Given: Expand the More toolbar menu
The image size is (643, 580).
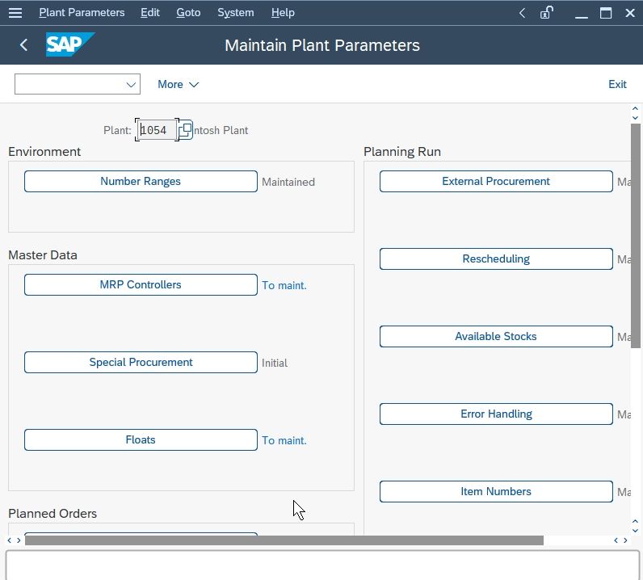Looking at the screenshot, I should (x=178, y=85).
